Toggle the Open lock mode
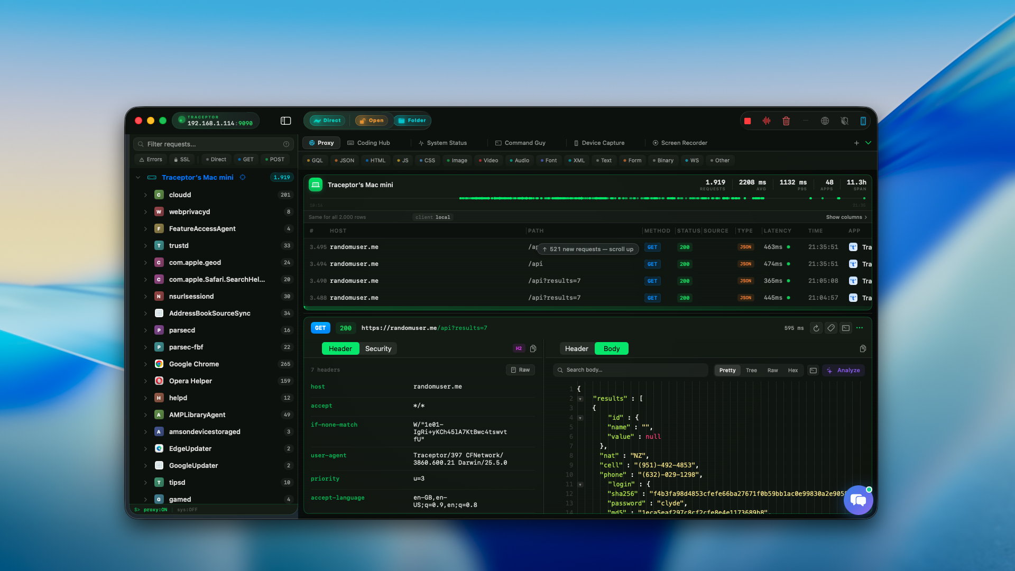This screenshot has width=1015, height=571. pos(372,121)
